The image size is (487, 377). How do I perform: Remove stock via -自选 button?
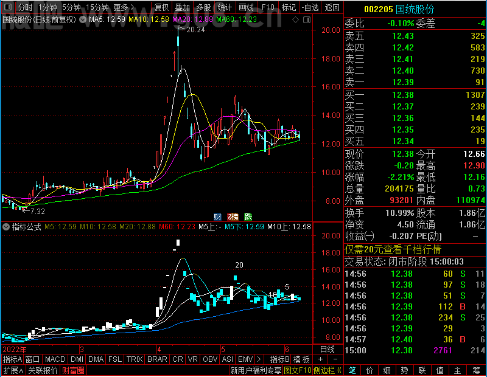310,7
